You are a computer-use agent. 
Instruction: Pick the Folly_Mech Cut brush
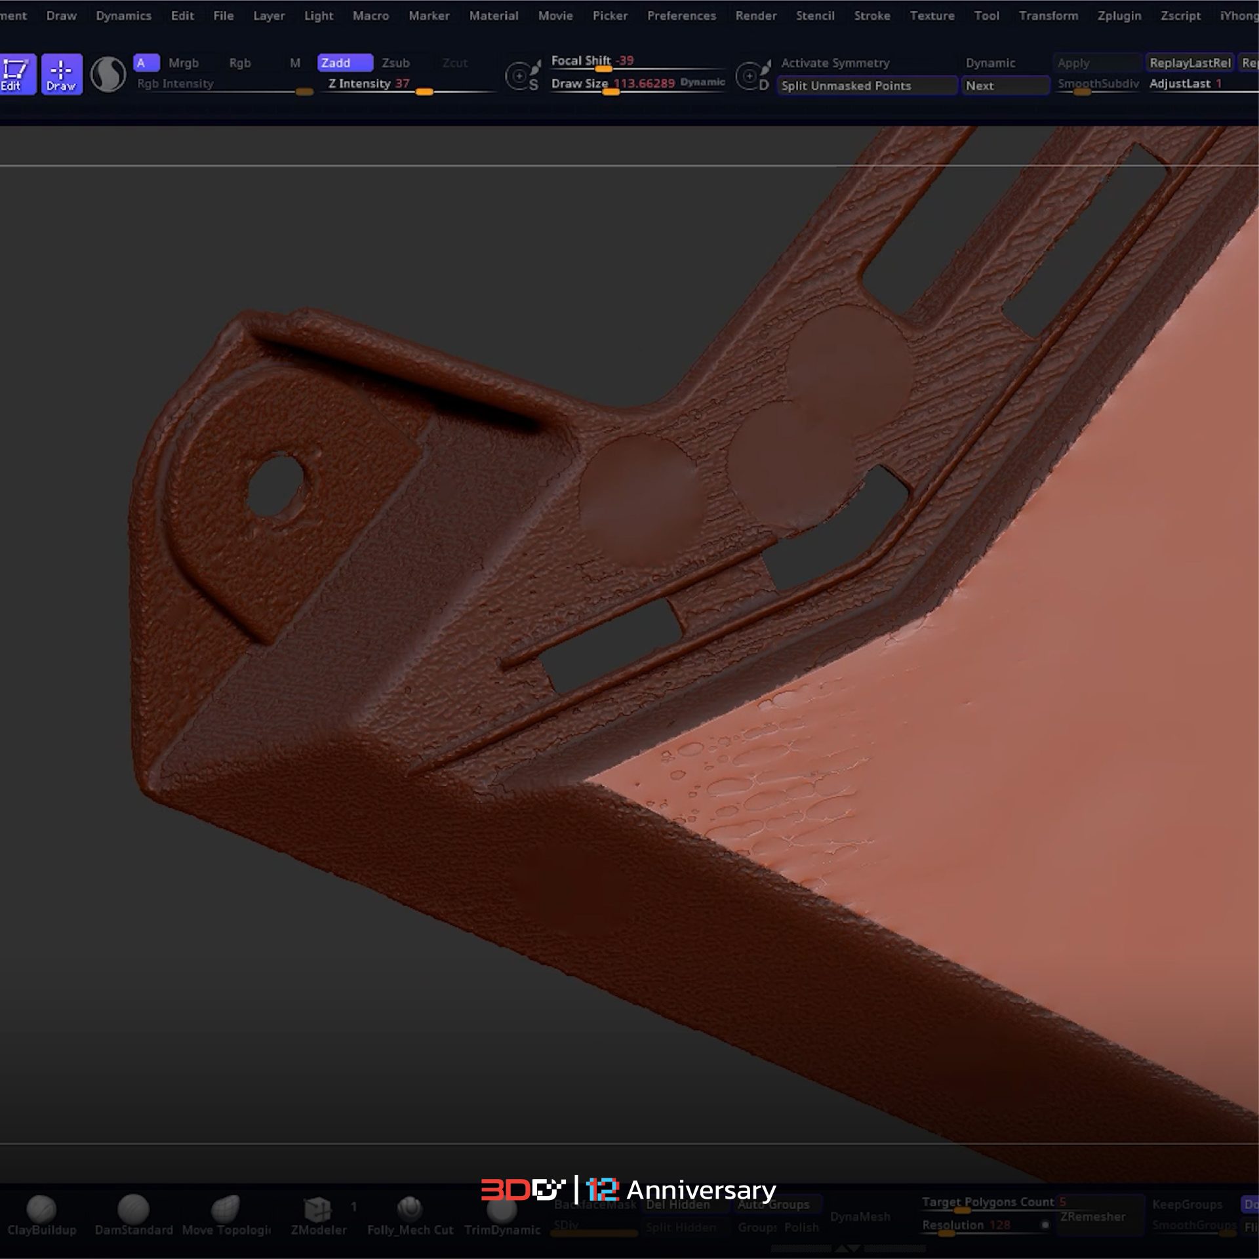pos(410,1209)
